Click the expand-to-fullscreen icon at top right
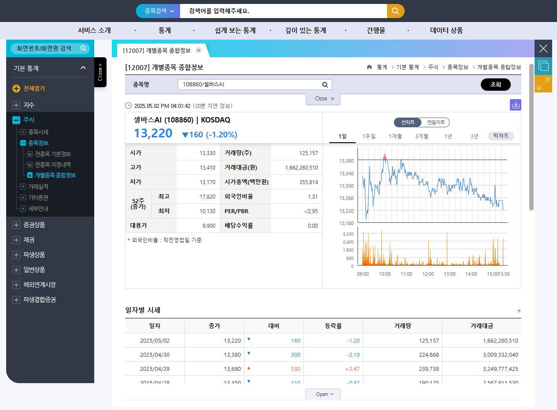This screenshot has height=410, width=557. (543, 83)
